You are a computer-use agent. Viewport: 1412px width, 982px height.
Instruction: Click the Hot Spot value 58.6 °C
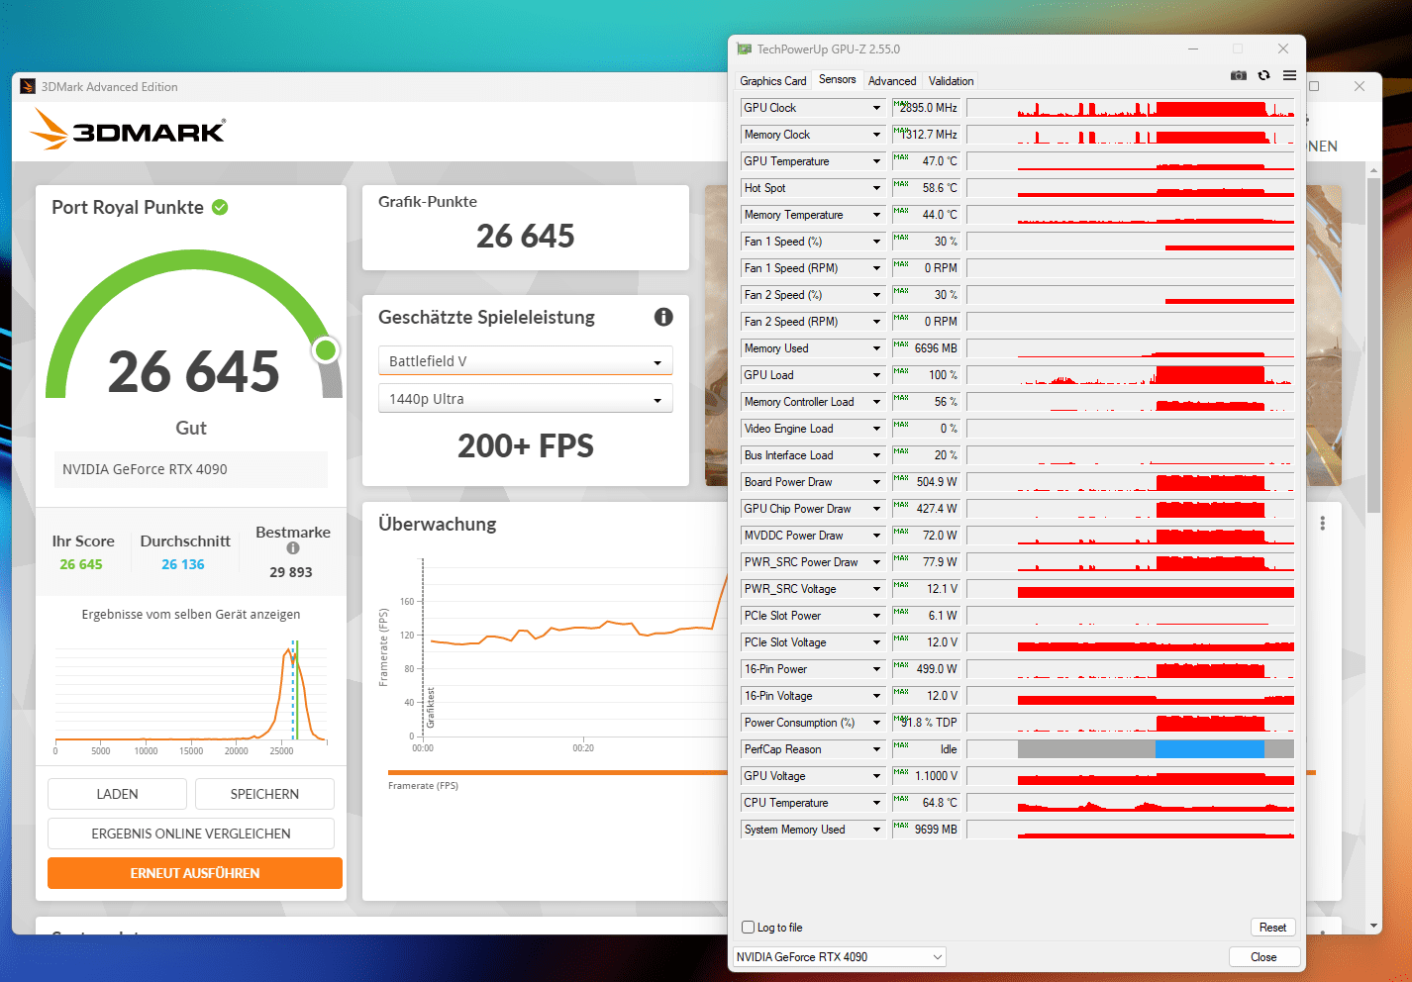coord(940,188)
